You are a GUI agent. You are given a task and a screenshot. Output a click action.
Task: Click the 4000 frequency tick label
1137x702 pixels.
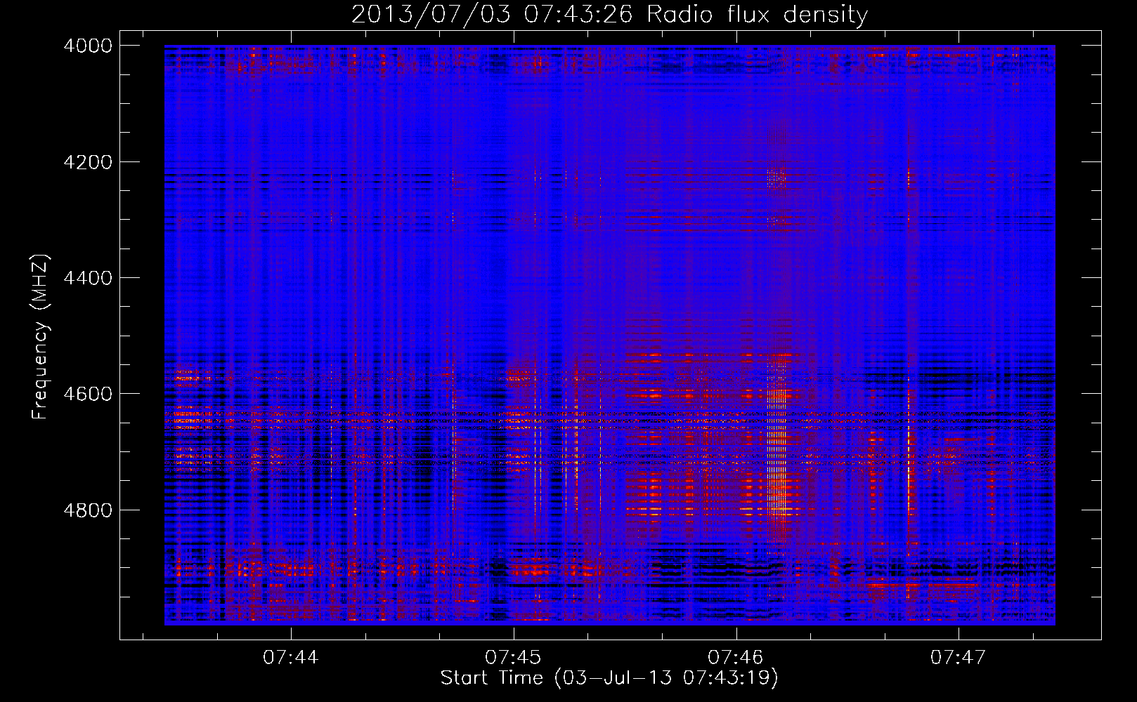[x=88, y=46]
